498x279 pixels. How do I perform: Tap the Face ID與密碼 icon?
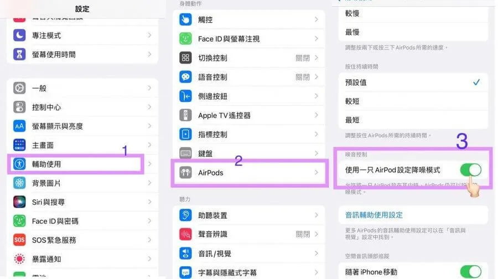(19, 221)
